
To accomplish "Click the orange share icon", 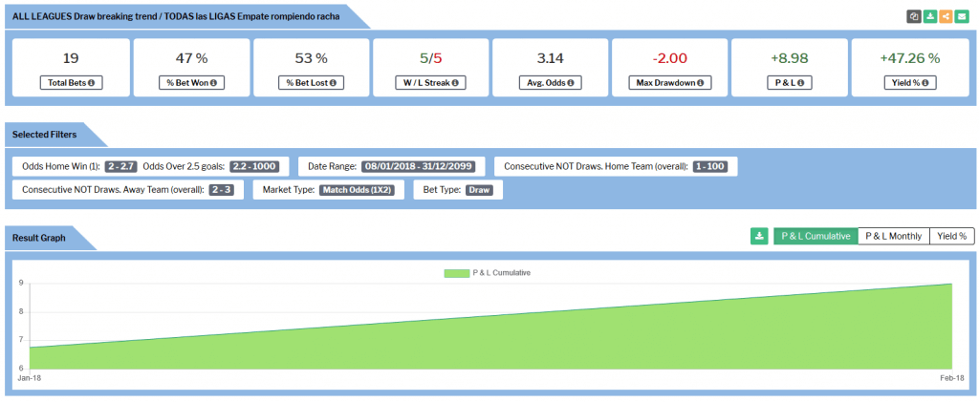I will tap(946, 16).
